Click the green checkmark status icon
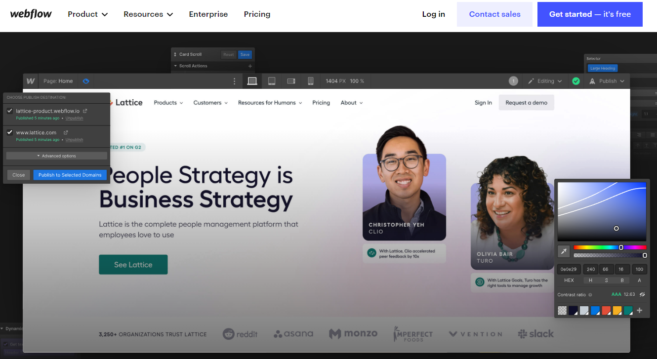 click(x=575, y=81)
